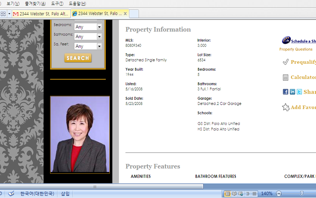Toggle full screen reading view button
The width and height of the screenshot is (316, 198).
coord(234,194)
